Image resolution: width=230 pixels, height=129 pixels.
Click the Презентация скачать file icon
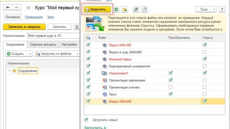(105, 87)
